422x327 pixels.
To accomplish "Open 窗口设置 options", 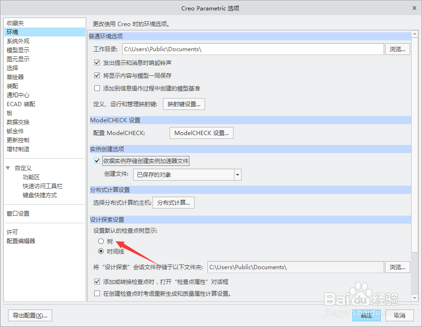I will coord(18,214).
